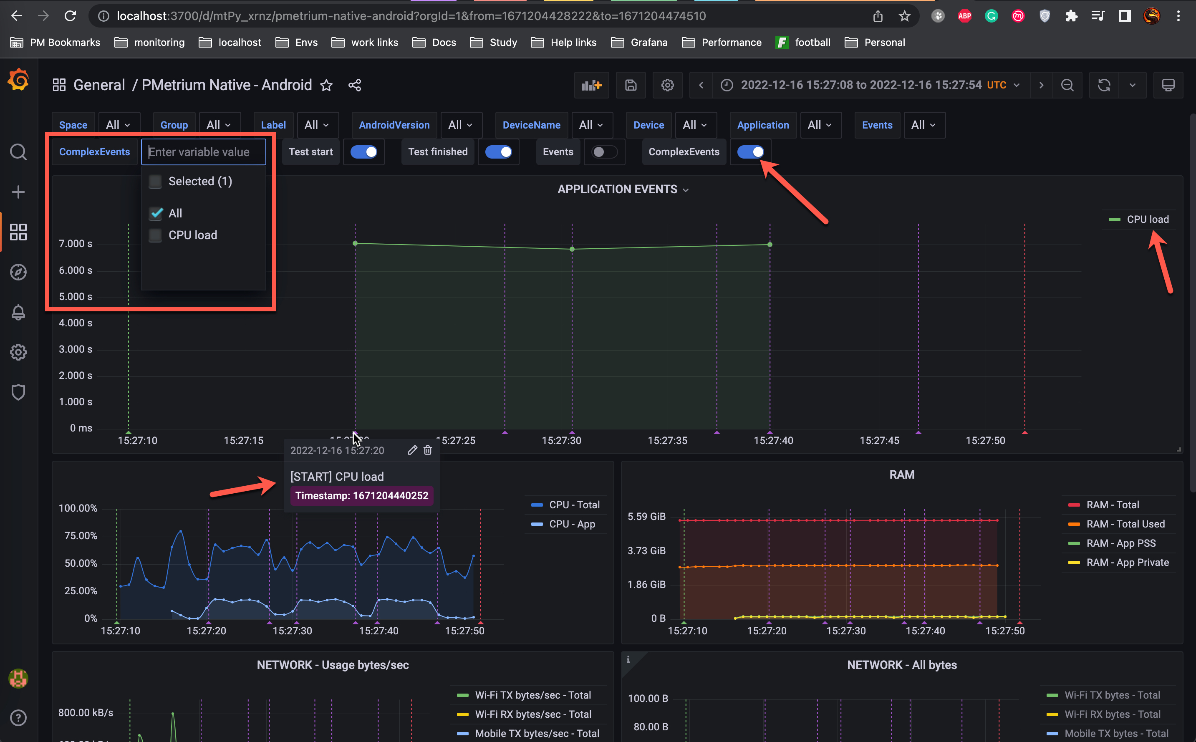The width and height of the screenshot is (1196, 742).
Task: Open Dashboards icon in sidebar
Action: 18,232
